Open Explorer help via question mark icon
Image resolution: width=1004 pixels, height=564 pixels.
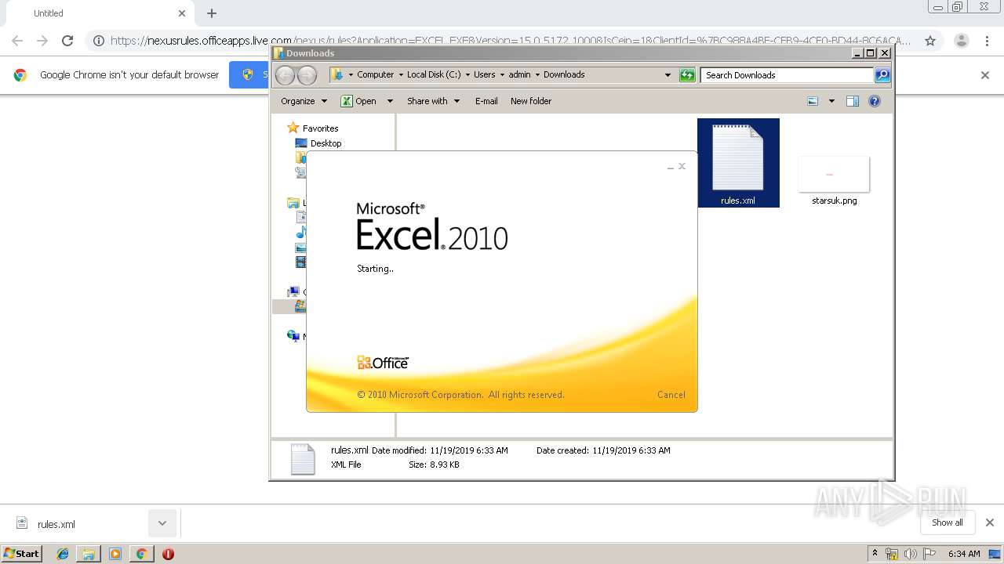click(875, 101)
